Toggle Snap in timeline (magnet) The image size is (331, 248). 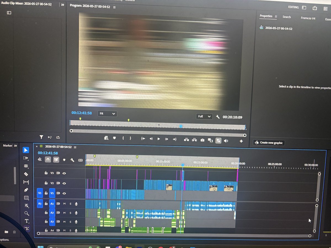(x=48, y=160)
